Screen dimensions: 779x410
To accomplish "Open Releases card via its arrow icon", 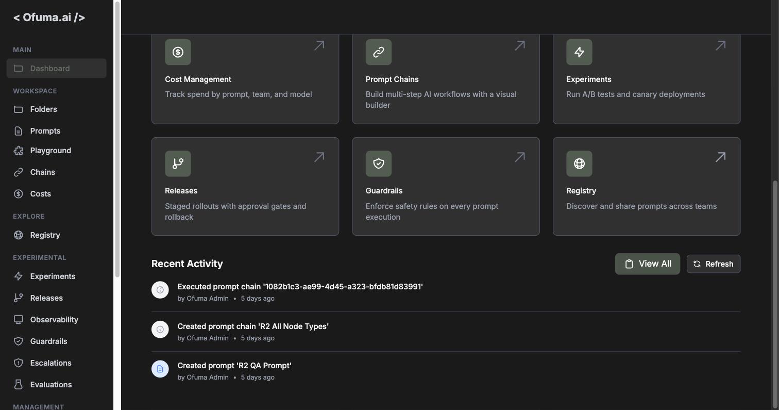I will (319, 157).
